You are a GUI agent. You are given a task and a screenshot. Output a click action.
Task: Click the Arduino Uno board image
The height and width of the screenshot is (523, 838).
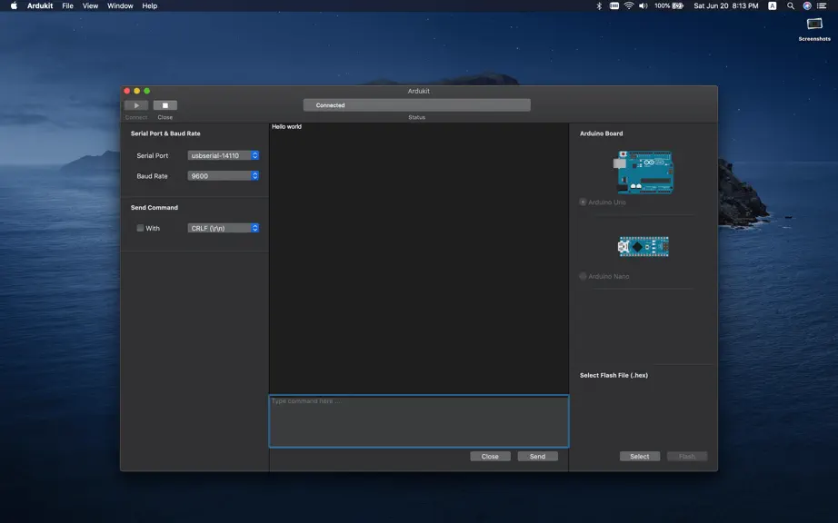[643, 172]
